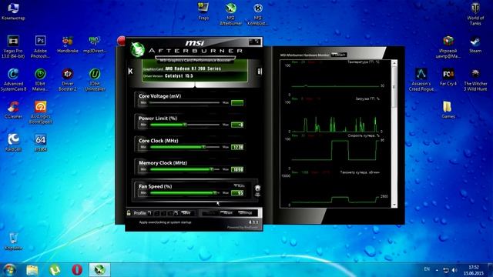Image resolution: width=493 pixels, height=277 pixels.
Task: Click the Hardware Monitor scrollbar down arrow
Action: click(394, 205)
